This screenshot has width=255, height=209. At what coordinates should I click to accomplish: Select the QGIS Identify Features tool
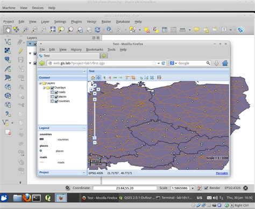(x=109, y=30)
